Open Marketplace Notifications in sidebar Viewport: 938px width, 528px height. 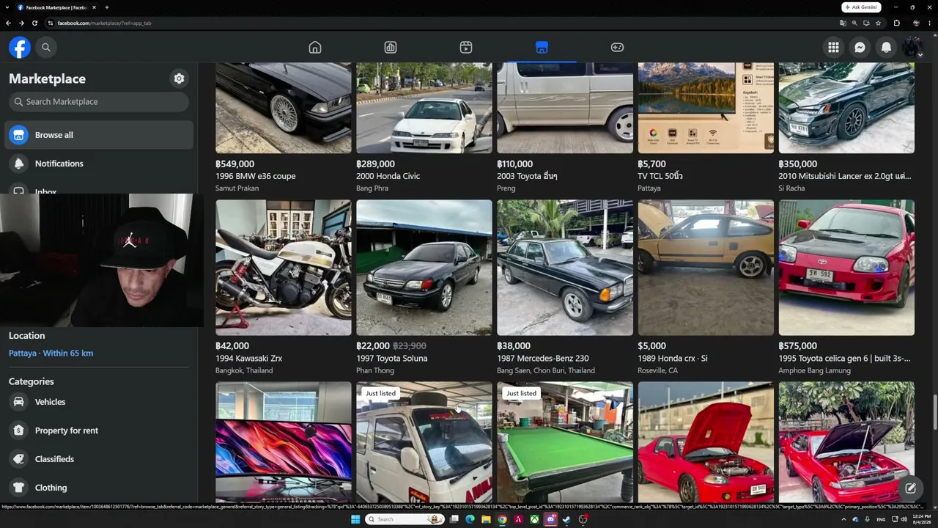[99, 164]
